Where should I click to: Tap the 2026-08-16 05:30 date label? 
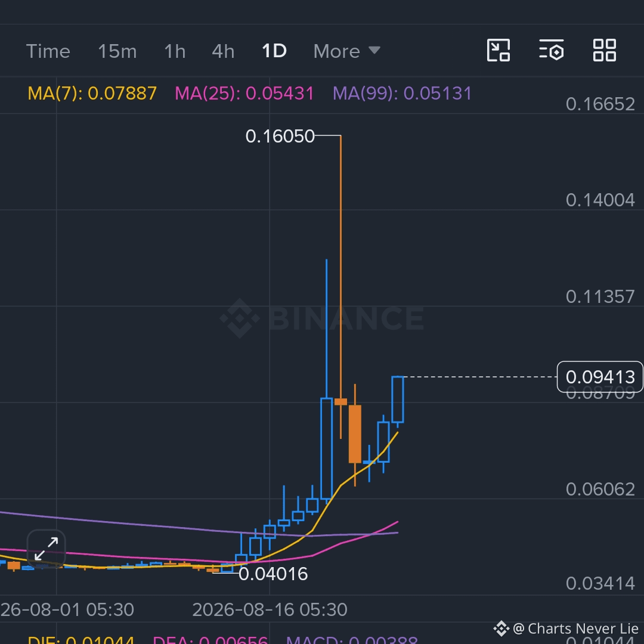coord(270,610)
